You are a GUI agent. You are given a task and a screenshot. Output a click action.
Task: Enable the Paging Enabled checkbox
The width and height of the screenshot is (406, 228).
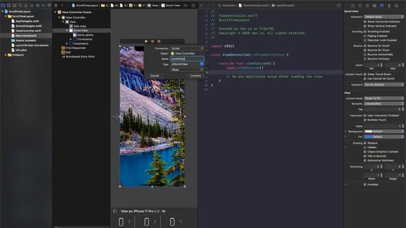coord(365,36)
